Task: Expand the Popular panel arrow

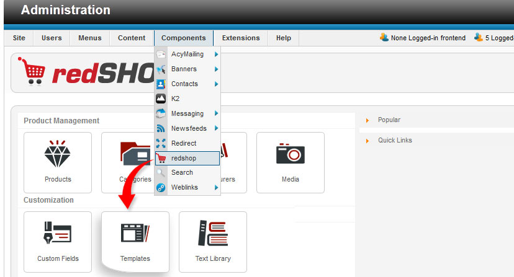Action: [367, 120]
